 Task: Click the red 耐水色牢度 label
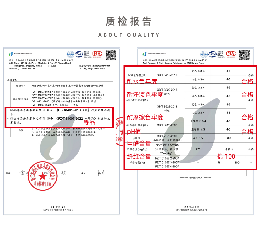coord(142,81)
